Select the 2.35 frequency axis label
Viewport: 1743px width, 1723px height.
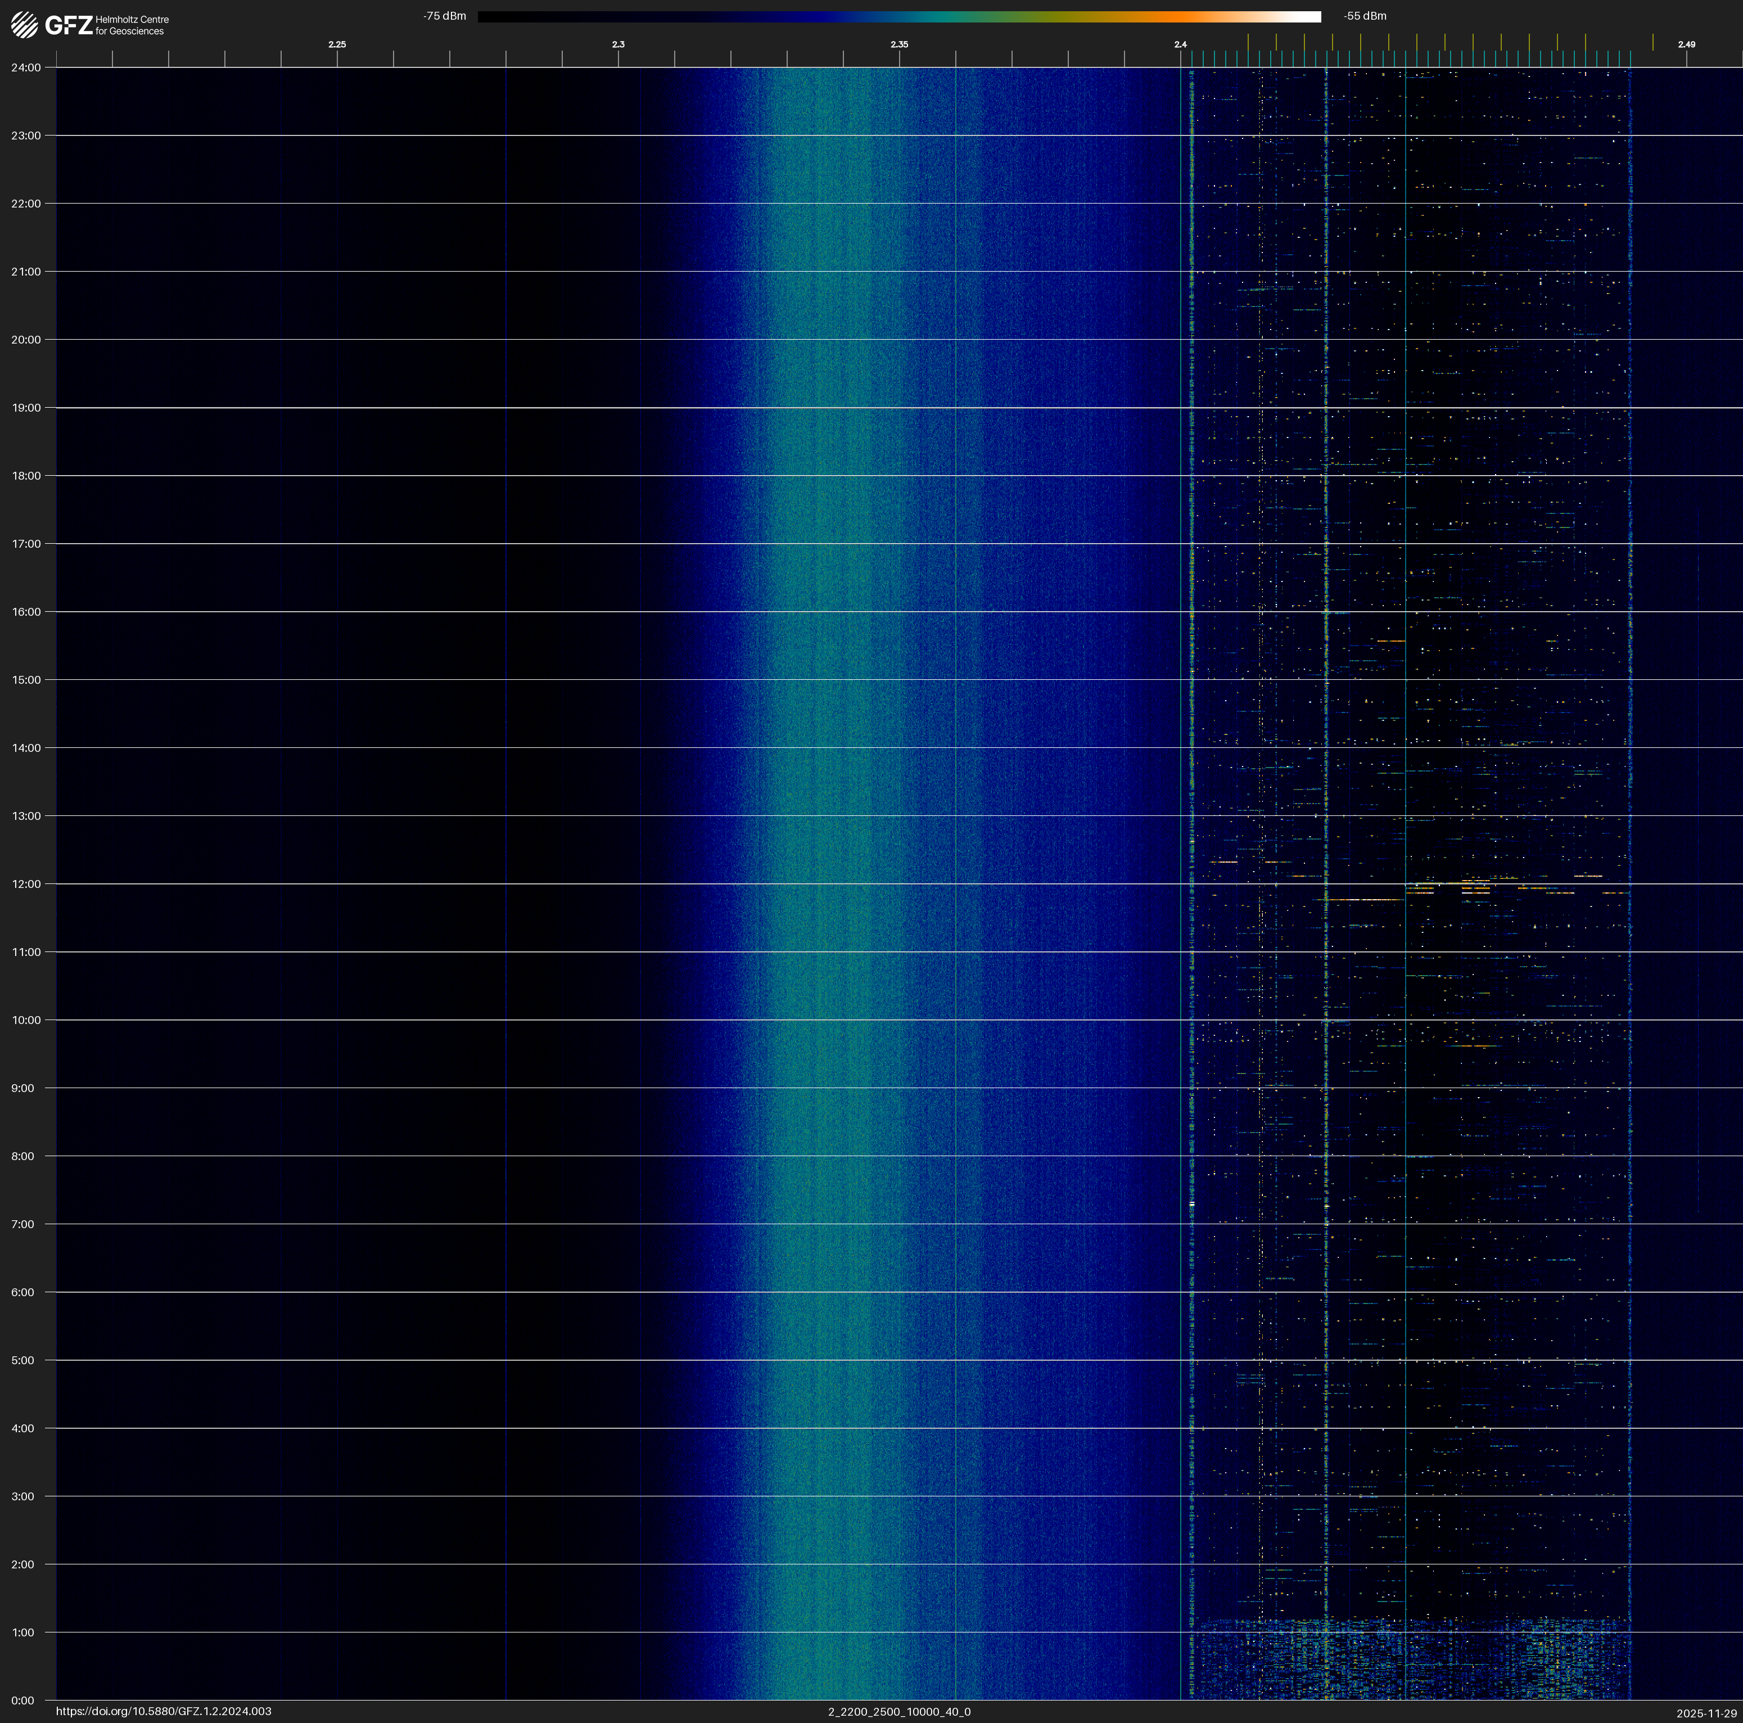[898, 44]
